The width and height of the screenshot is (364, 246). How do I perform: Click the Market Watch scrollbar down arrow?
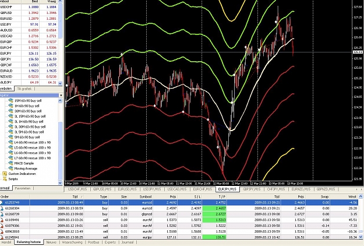60,83
